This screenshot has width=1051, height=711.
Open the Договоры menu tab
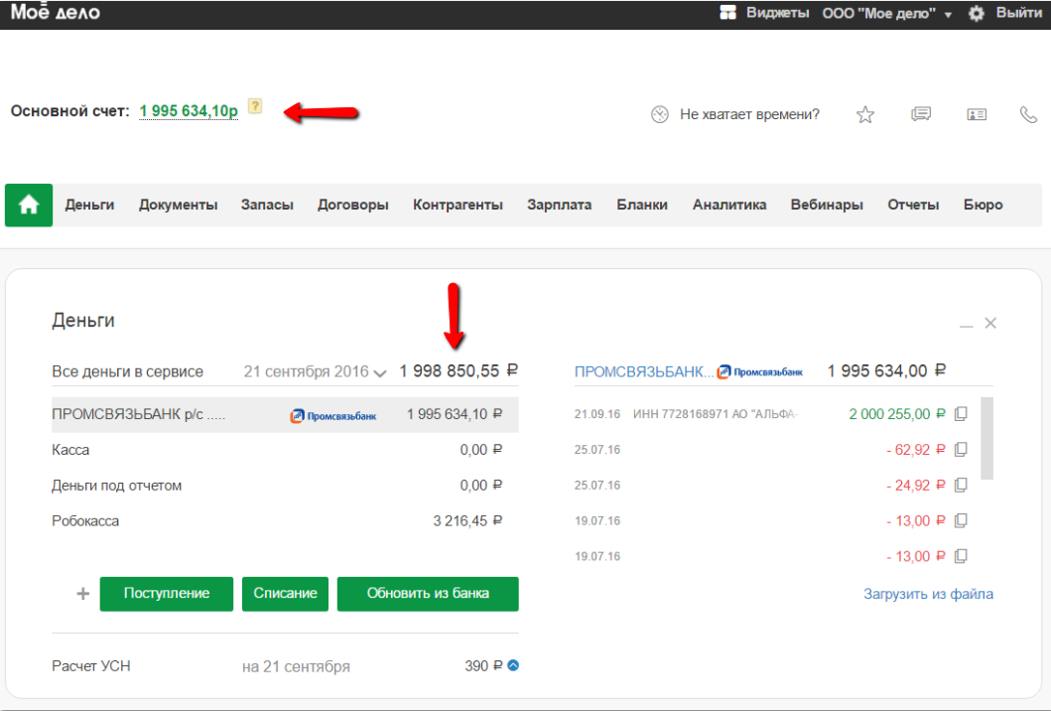[353, 205]
